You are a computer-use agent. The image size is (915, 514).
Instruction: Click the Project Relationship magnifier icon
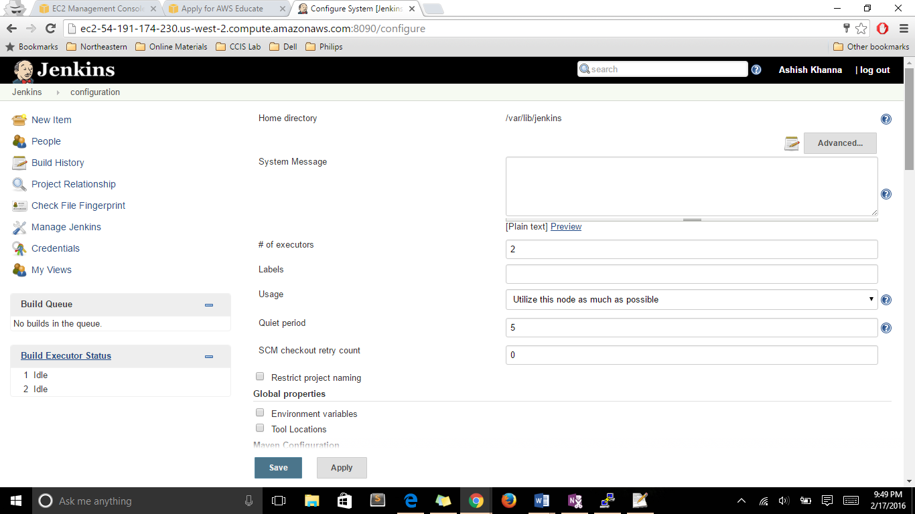click(x=19, y=184)
